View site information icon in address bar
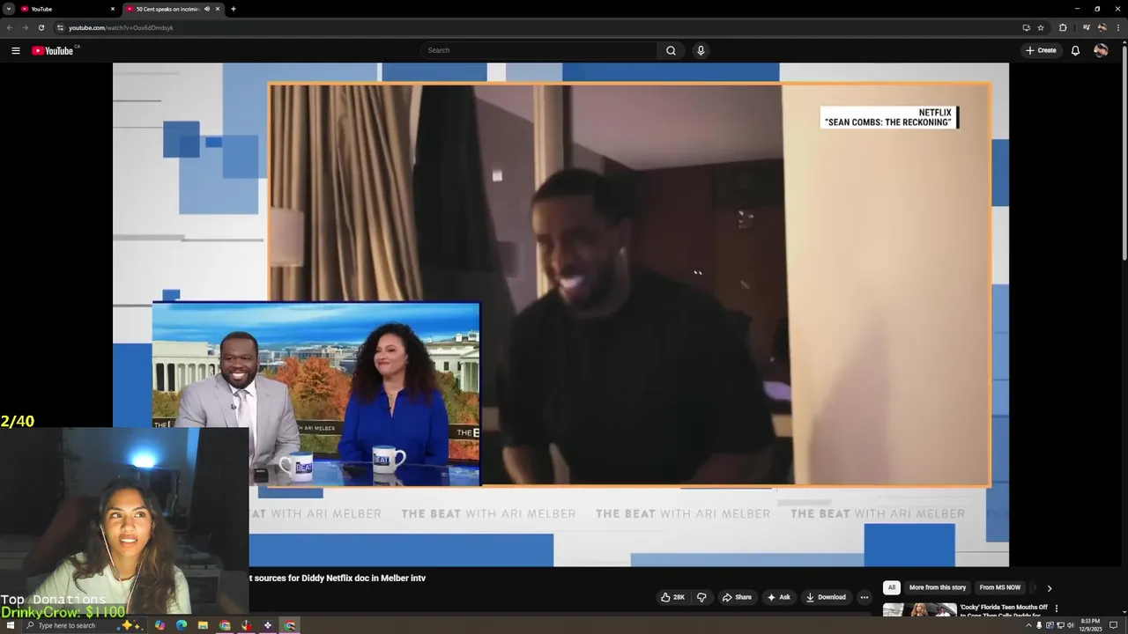Viewport: 1128px width, 634px height. tap(60, 27)
